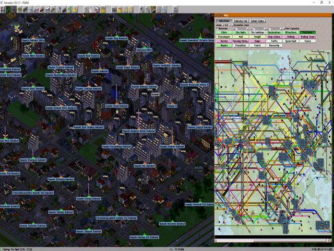334x251 pixels.
Task: Toggle Destinations overlay
Action: (x=274, y=32)
